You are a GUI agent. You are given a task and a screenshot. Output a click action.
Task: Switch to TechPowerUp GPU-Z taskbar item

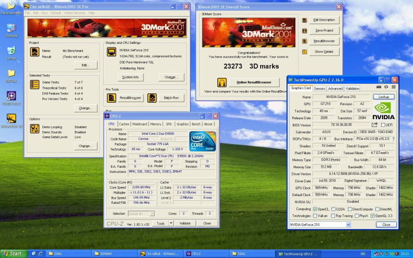(x=298, y=254)
